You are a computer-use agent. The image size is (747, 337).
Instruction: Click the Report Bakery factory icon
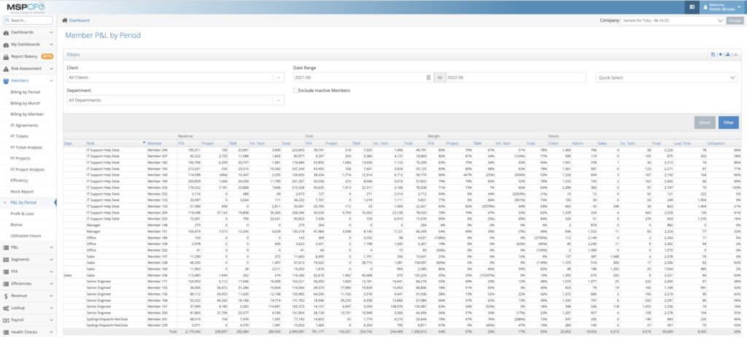pyautogui.click(x=6, y=57)
